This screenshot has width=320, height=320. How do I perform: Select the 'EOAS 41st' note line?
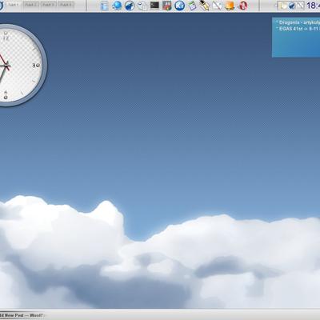click(x=298, y=29)
